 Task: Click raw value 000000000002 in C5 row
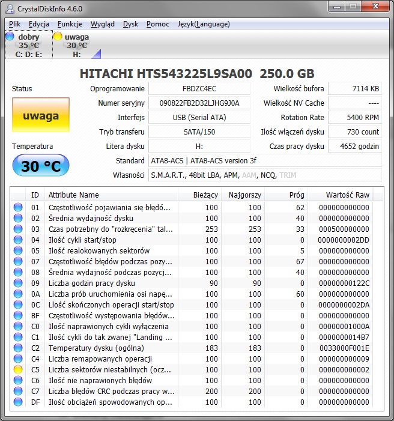click(344, 369)
